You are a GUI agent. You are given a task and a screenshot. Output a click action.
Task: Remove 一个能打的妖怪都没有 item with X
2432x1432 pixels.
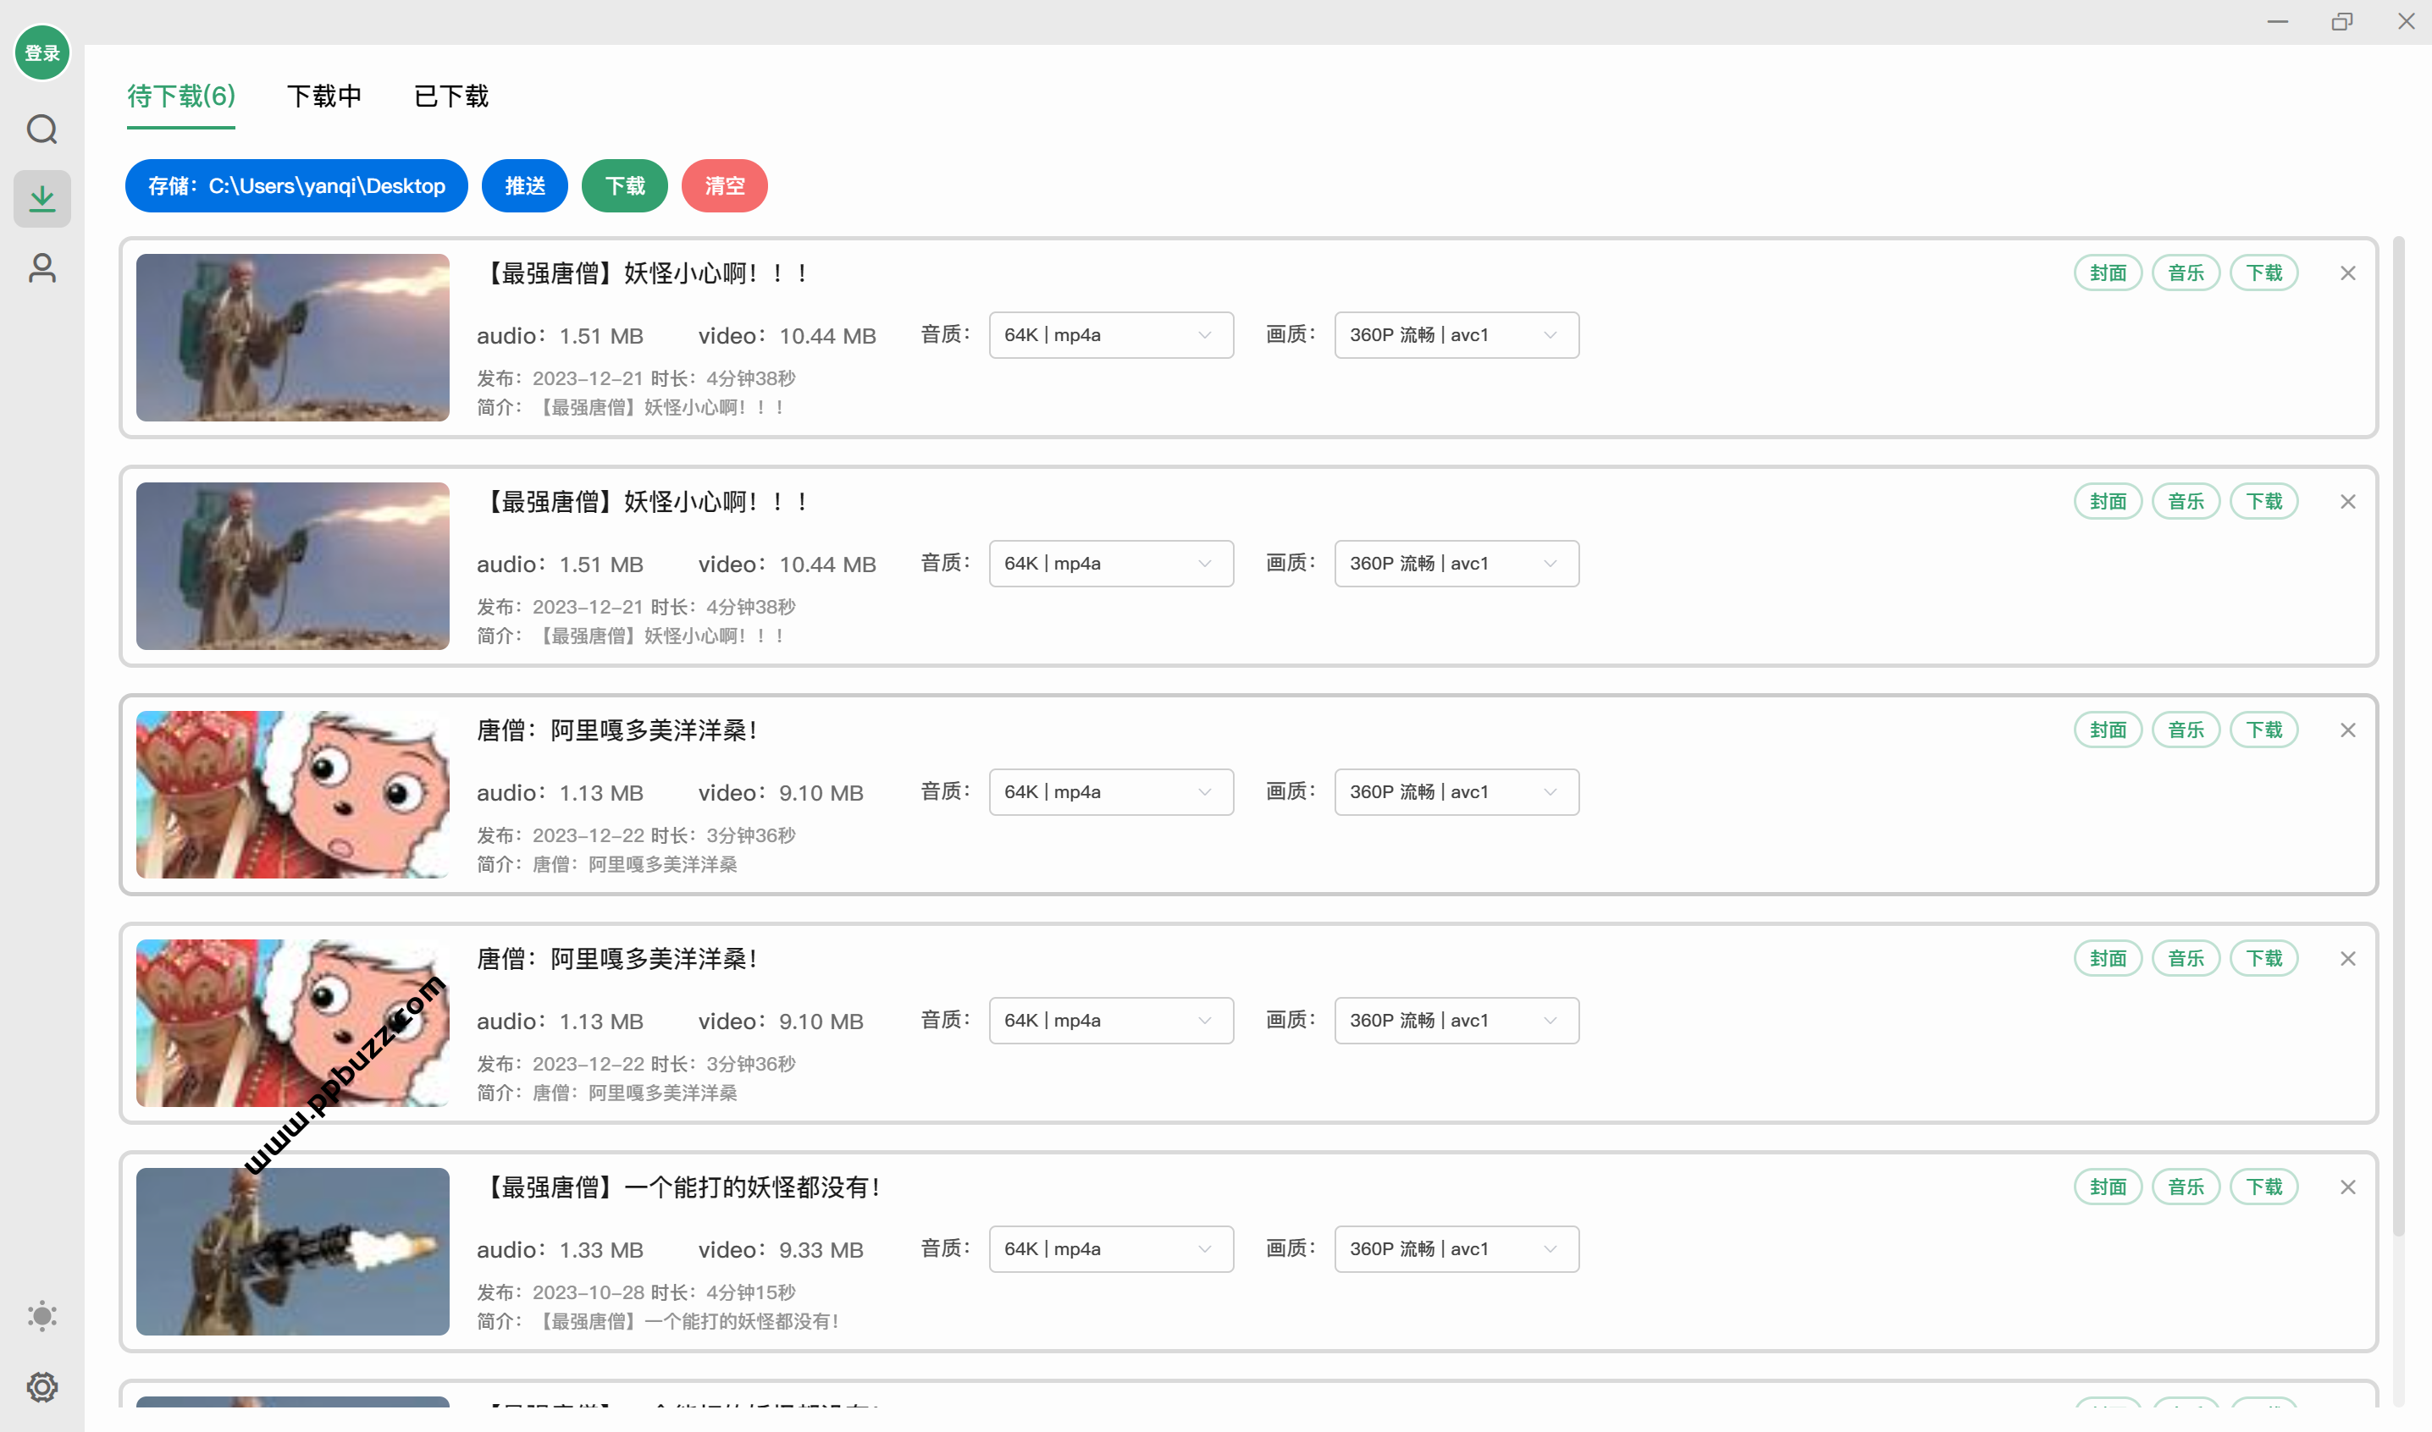click(x=2348, y=1187)
